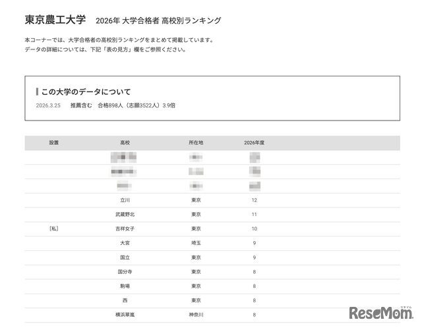
Task: Click the 高校 column header
Action: click(125, 143)
